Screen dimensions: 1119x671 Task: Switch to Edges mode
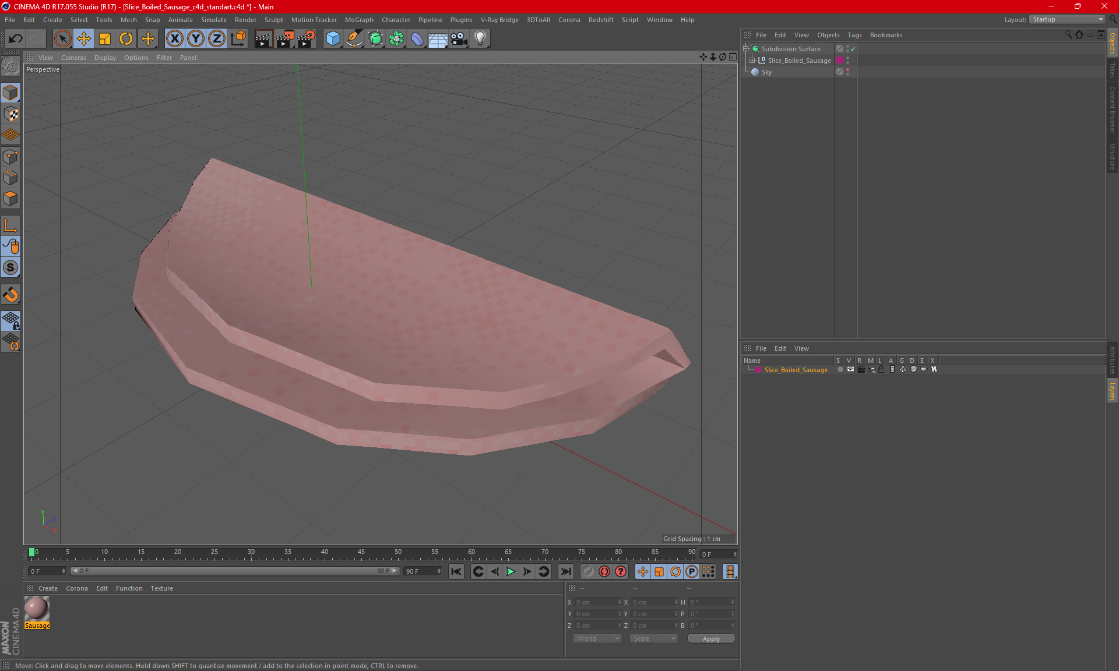(x=10, y=178)
